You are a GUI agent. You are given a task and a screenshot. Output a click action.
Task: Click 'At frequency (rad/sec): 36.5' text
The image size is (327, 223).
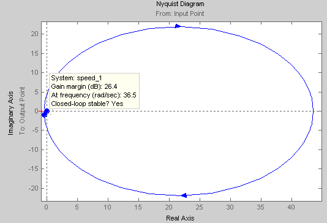pos(94,95)
